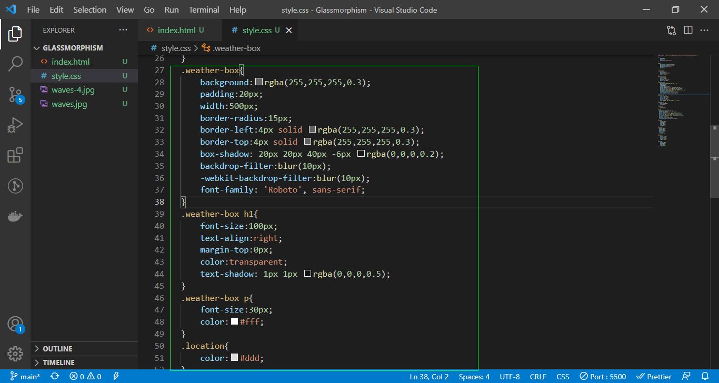719x383 pixels.
Task: Open the View menu
Action: pyautogui.click(x=125, y=9)
